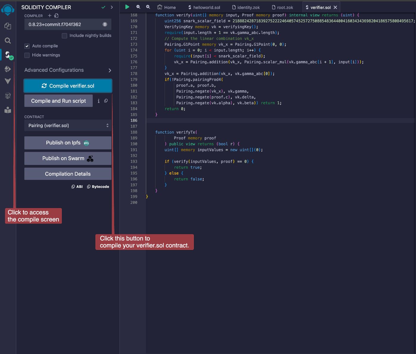Viewport: 416px width, 354px height.
Task: Open the Deploy & Run Transactions icon
Action: 8,69
